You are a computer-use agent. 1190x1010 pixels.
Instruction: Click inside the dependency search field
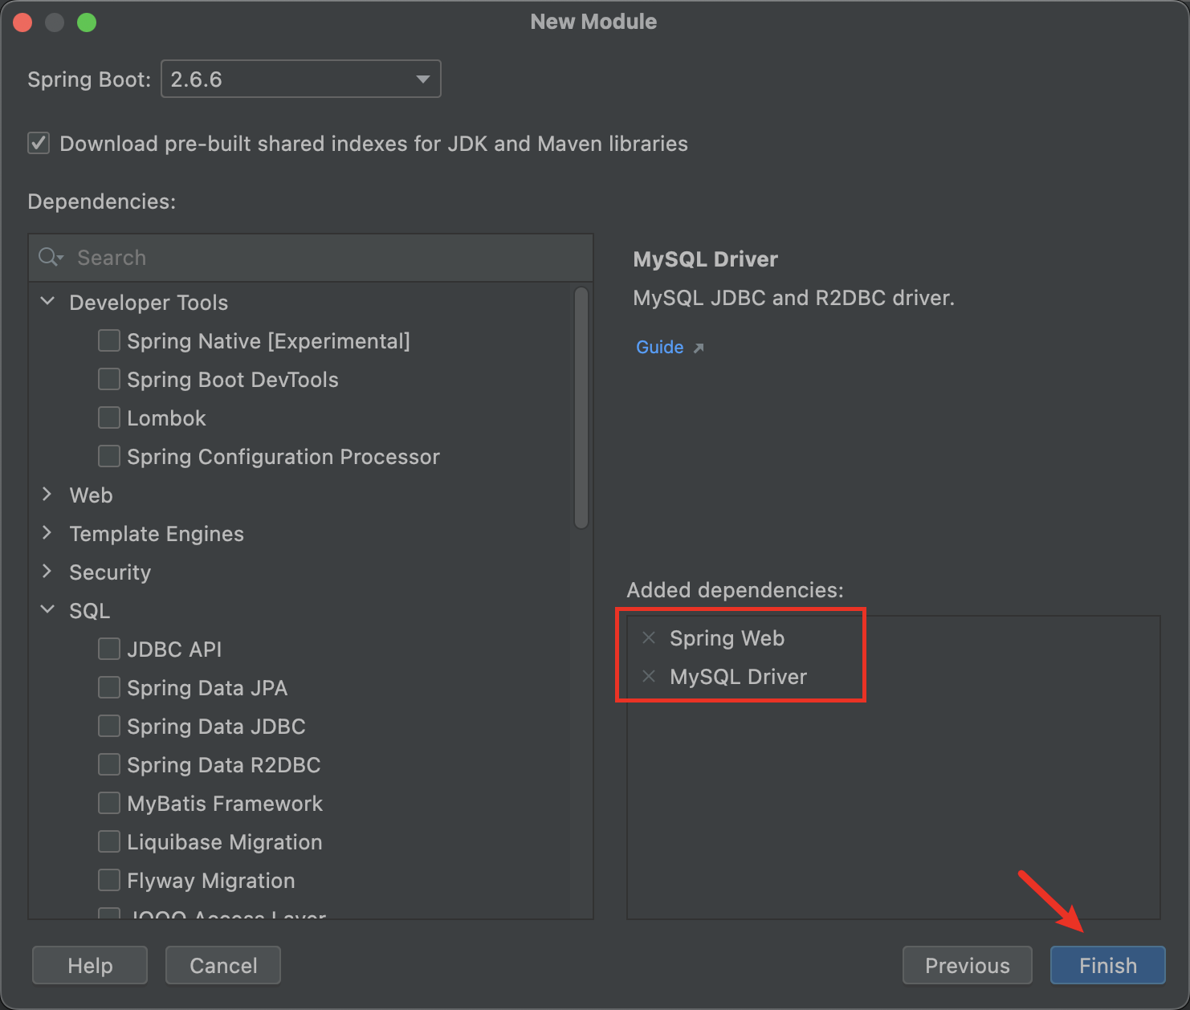tap(241, 258)
